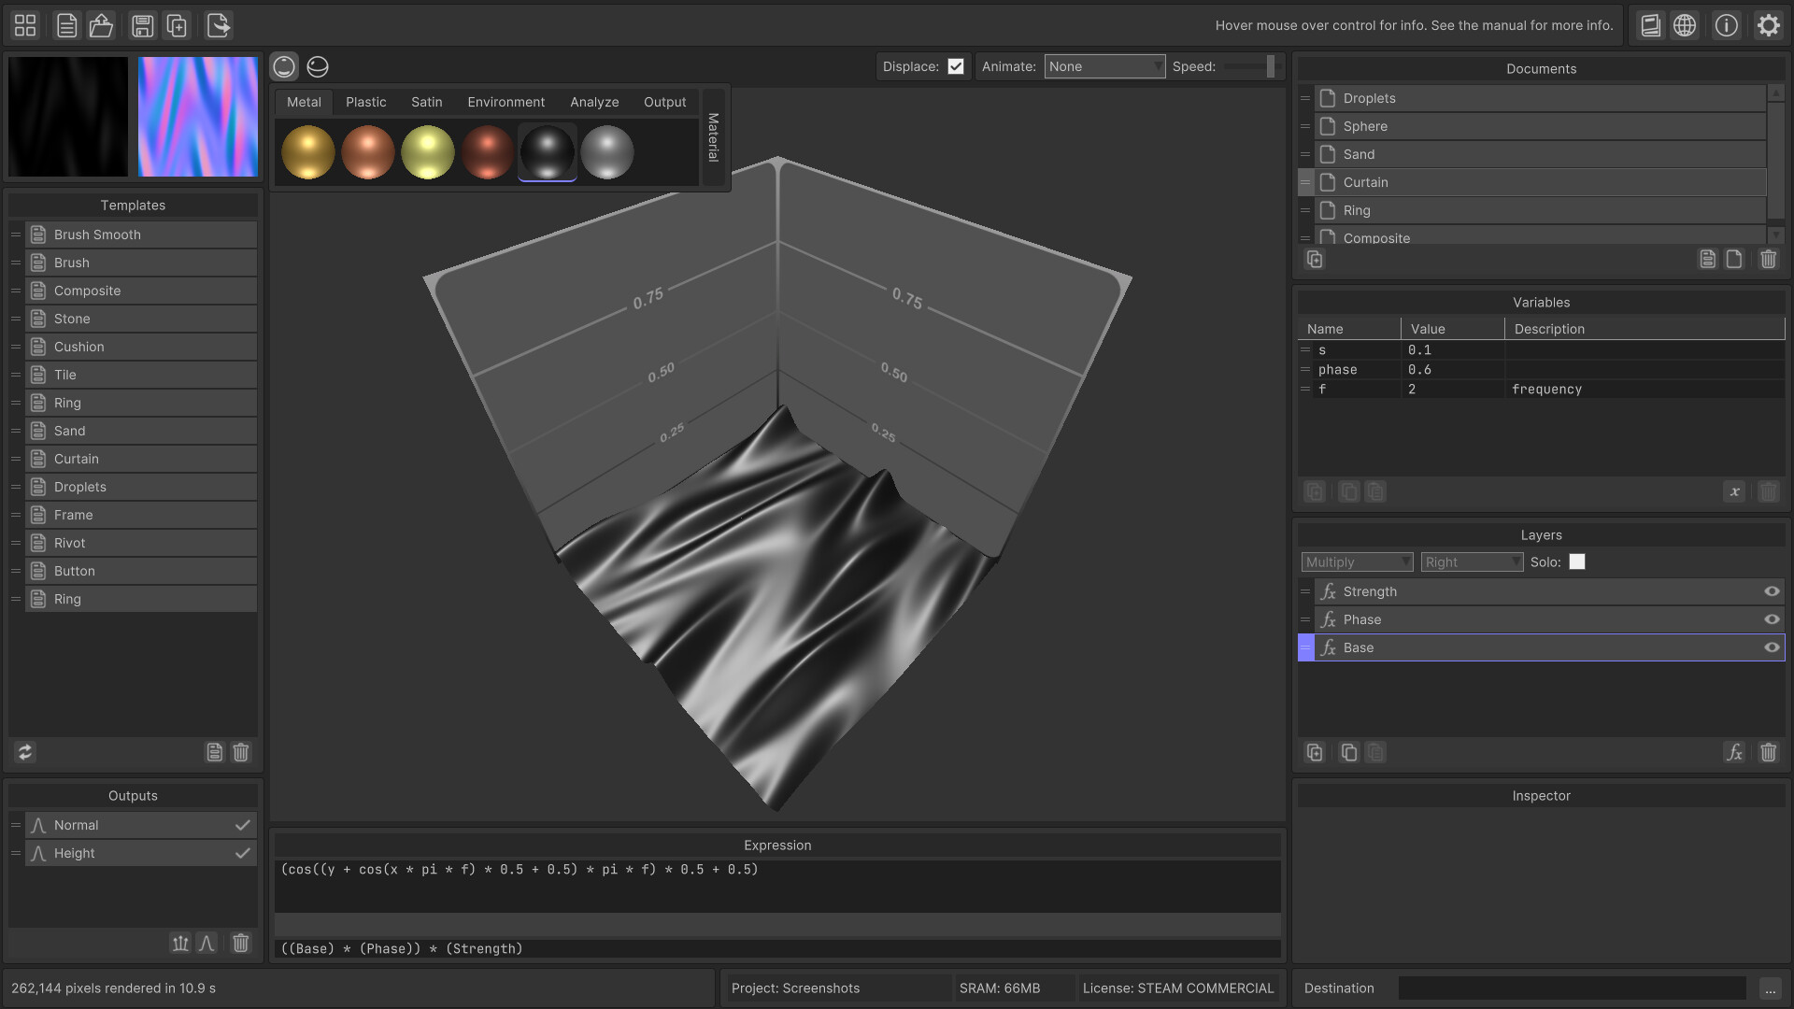Open the settings gear in the top right
Viewport: 1794px width, 1009px height.
[1768, 25]
